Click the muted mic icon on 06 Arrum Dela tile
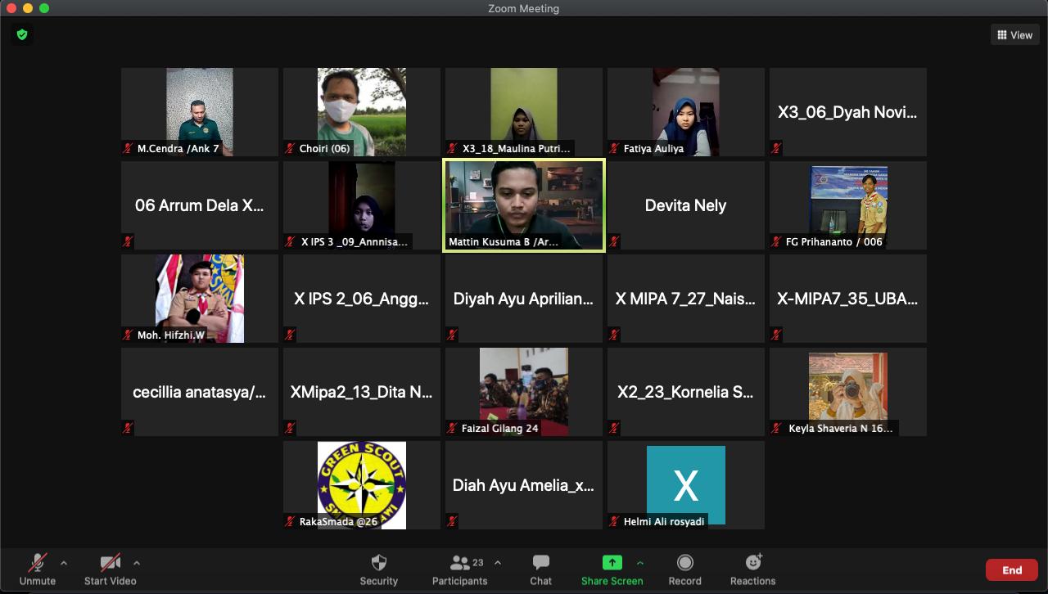The image size is (1048, 594). click(128, 241)
